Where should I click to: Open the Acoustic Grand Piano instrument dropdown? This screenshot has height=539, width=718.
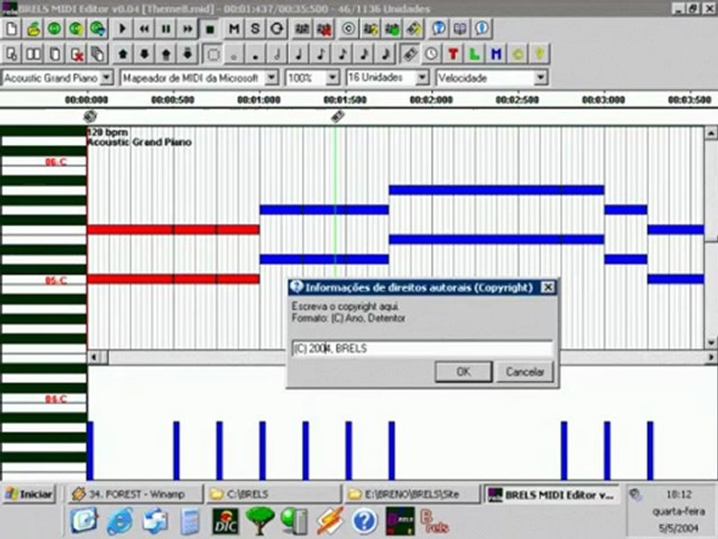point(107,77)
